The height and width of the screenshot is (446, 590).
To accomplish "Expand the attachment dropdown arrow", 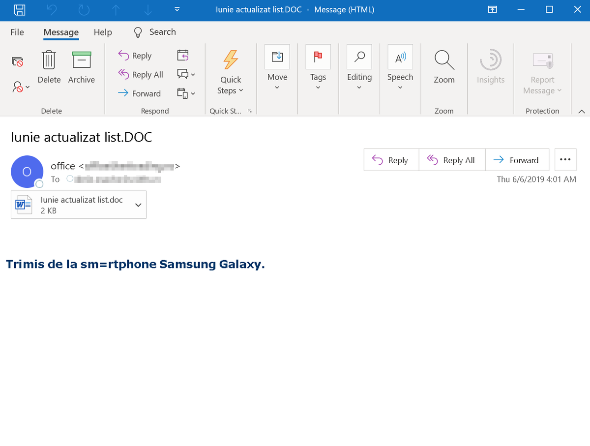I will click(138, 205).
